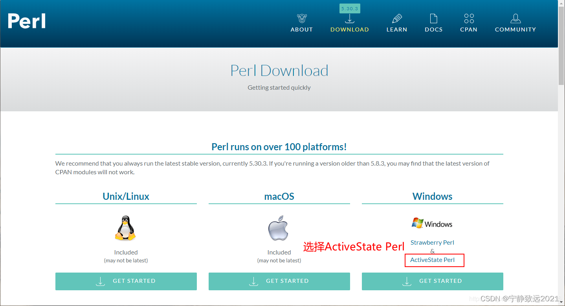The height and width of the screenshot is (306, 565).
Task: Open the DOCS menu item
Action: [x=434, y=29]
